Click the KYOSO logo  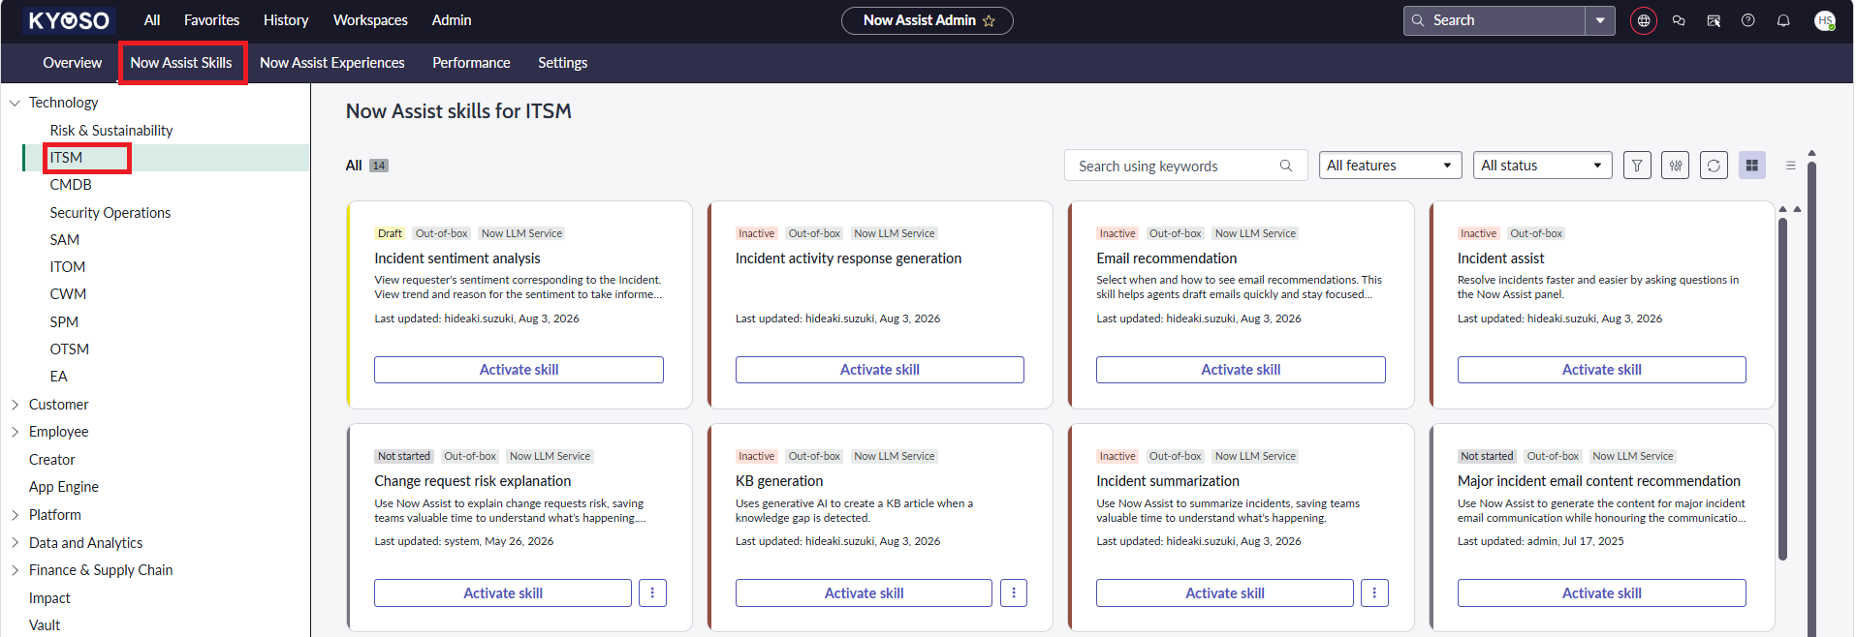pyautogui.click(x=69, y=20)
